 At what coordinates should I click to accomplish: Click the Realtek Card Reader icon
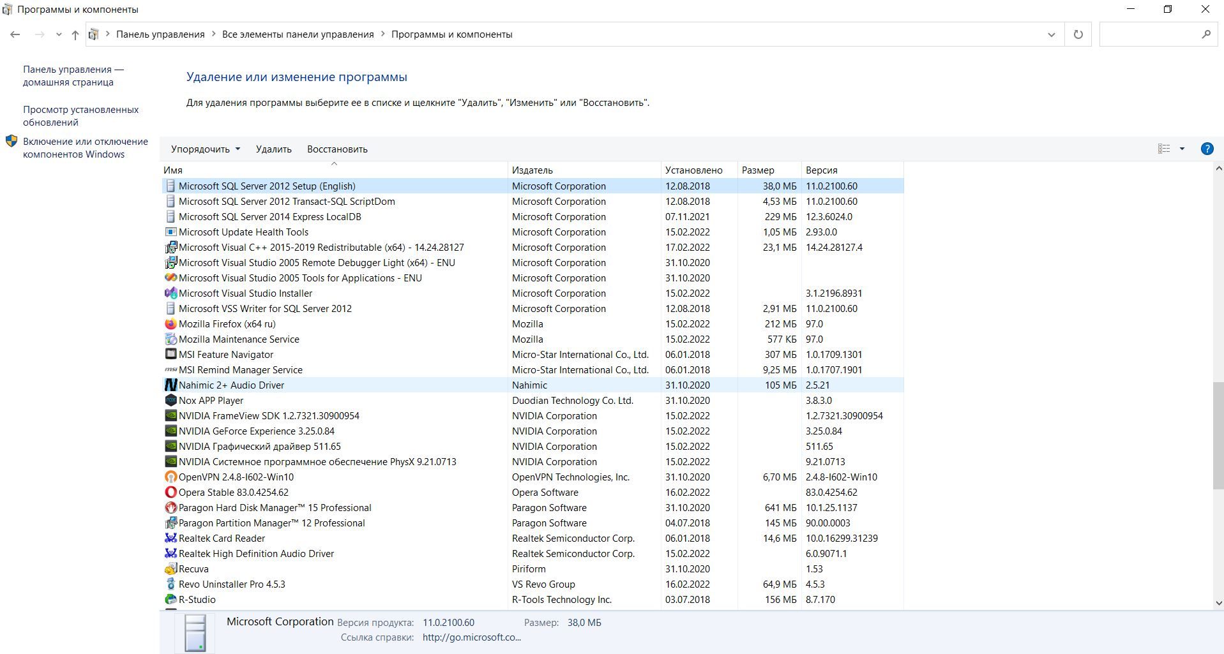[x=170, y=539]
